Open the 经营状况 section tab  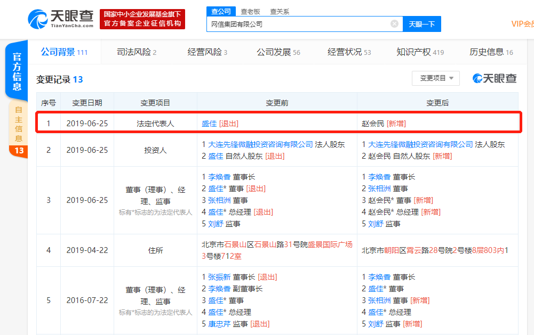point(346,52)
